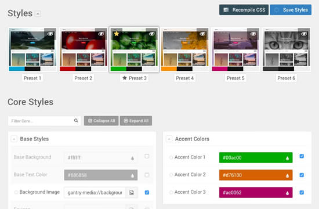Click the Preset 6 label

pyautogui.click(x=287, y=78)
